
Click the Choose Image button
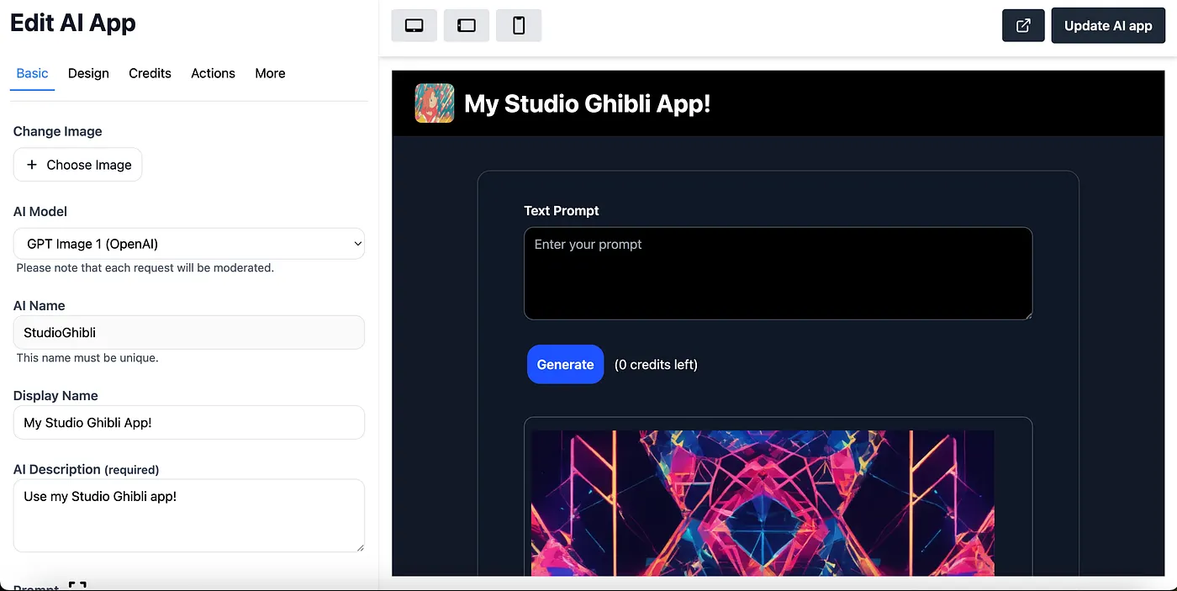(77, 165)
